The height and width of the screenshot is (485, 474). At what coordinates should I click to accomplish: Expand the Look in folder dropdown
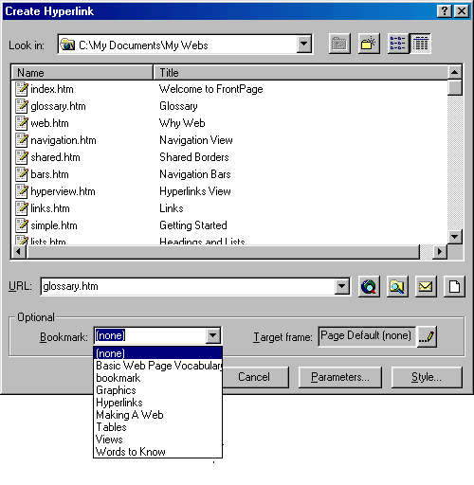point(304,44)
